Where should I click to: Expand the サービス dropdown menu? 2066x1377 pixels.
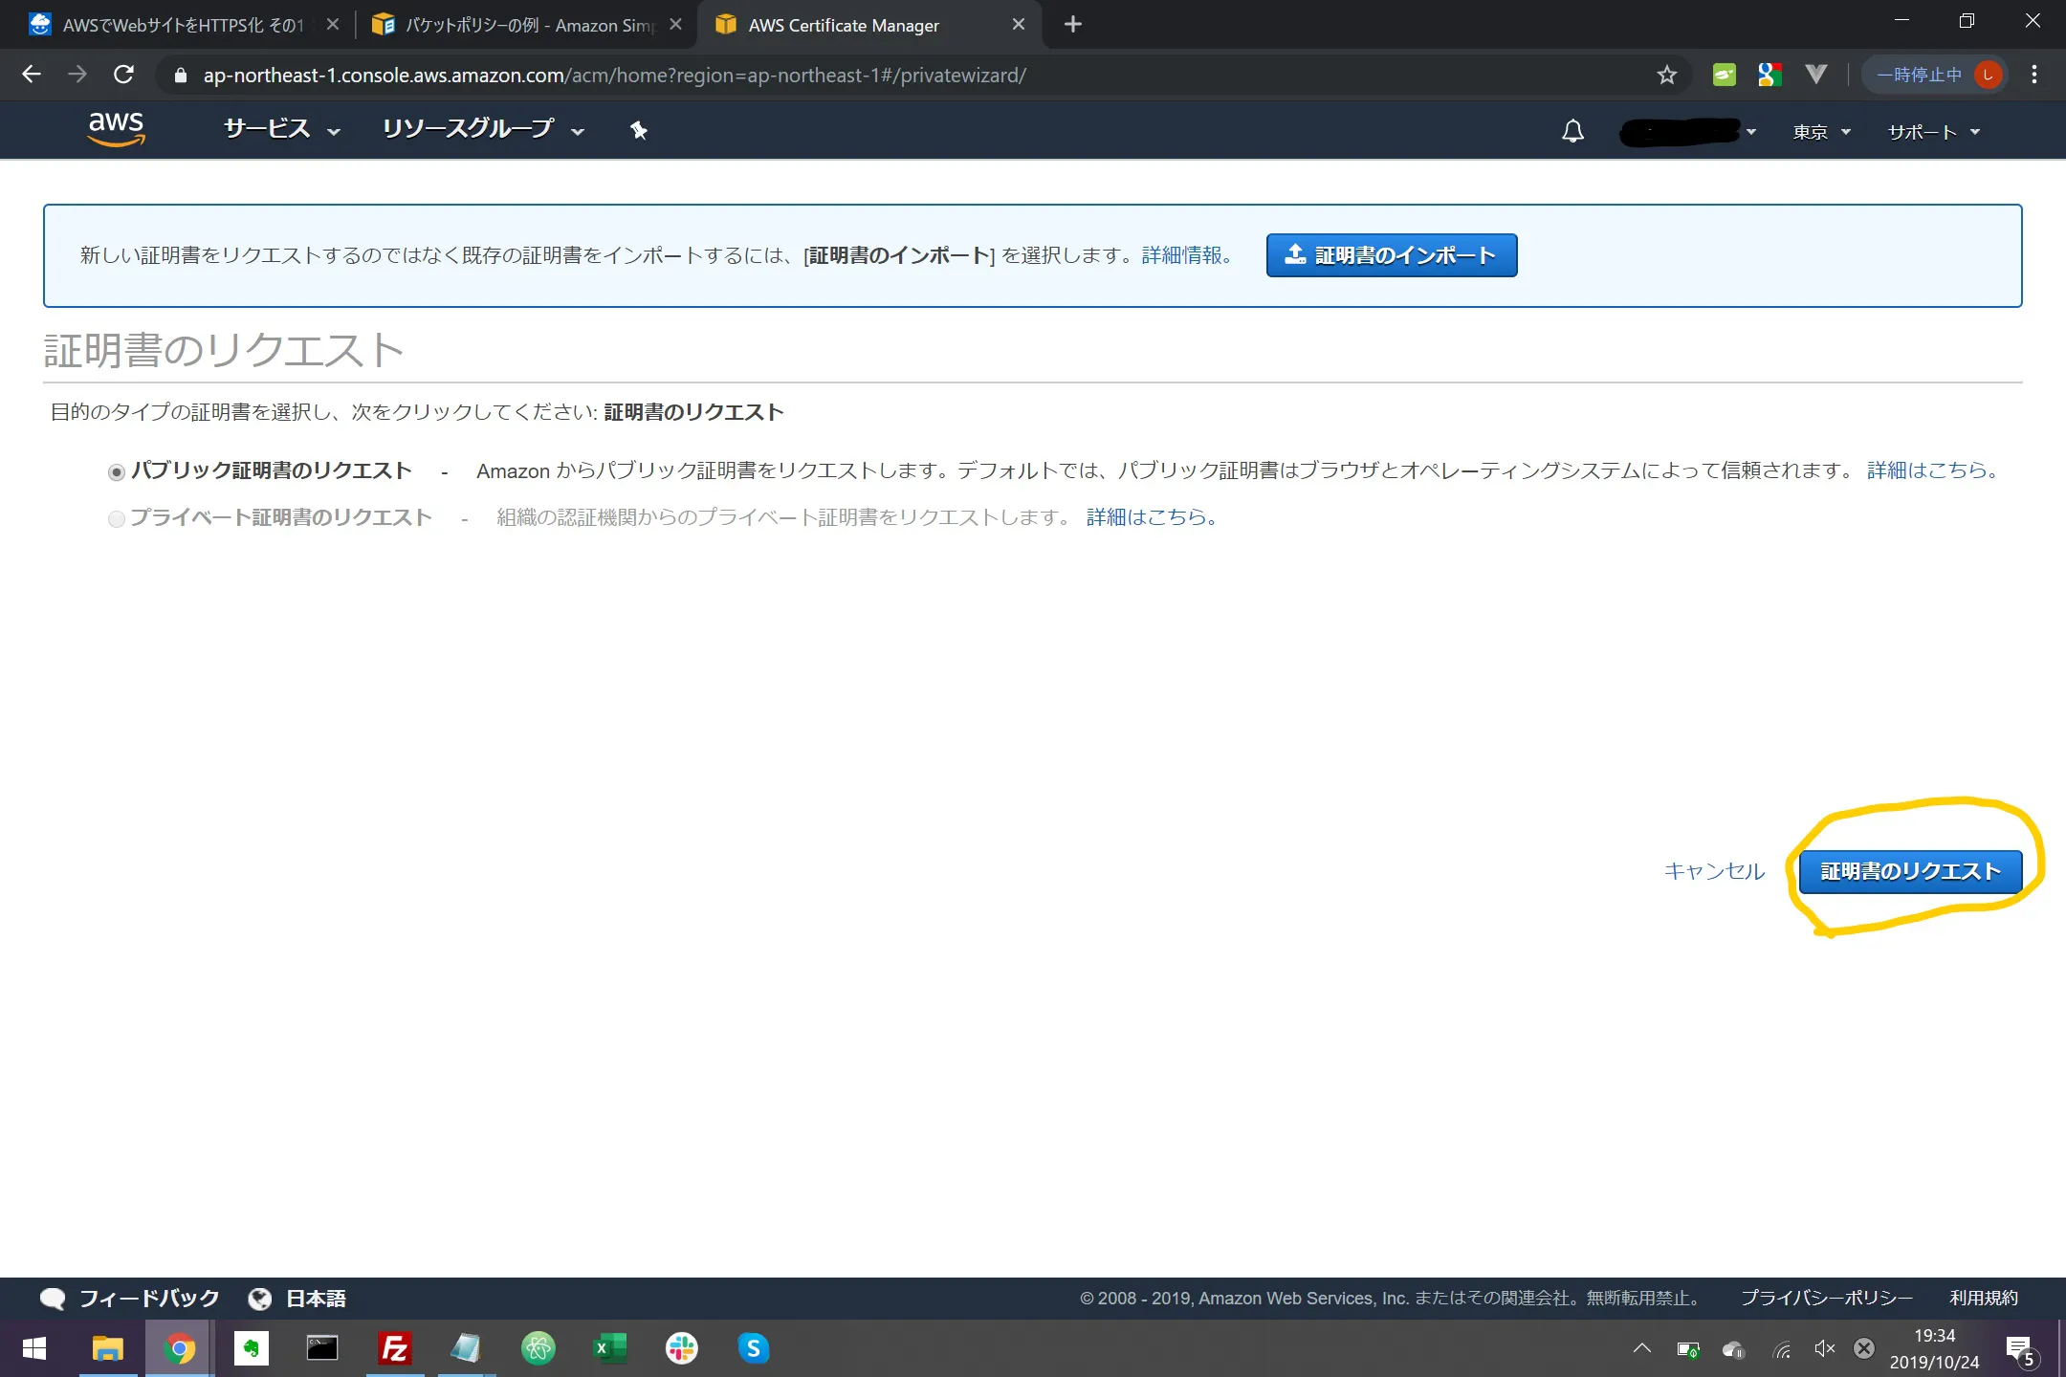(281, 130)
